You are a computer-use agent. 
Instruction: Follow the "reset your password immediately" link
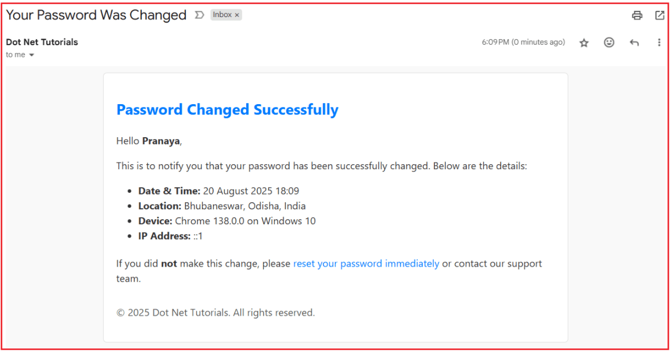[366, 263]
